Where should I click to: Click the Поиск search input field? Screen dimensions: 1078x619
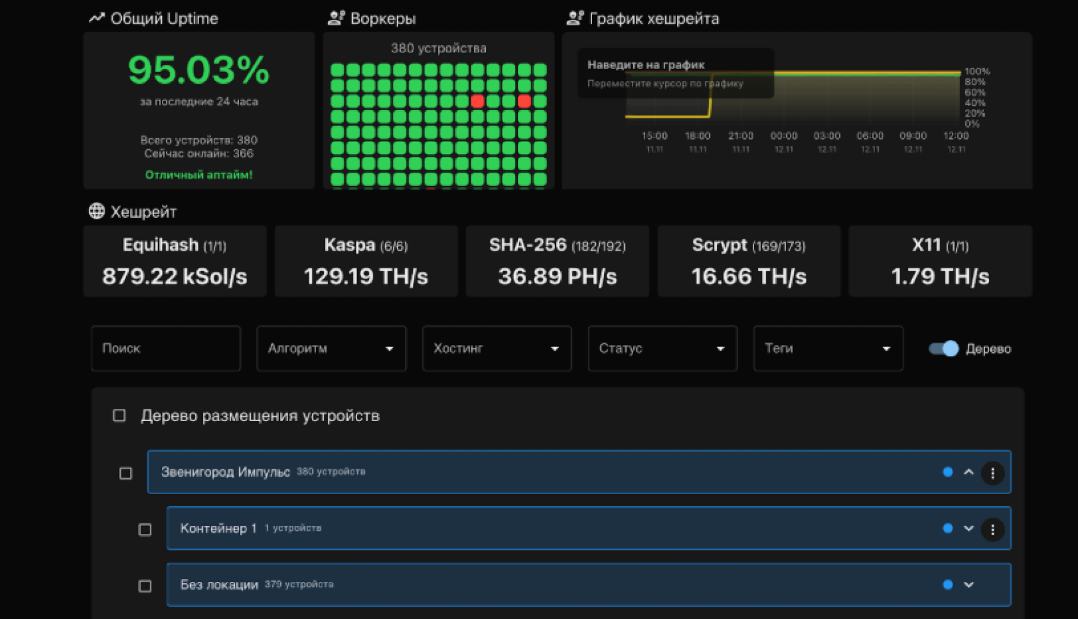click(x=166, y=349)
